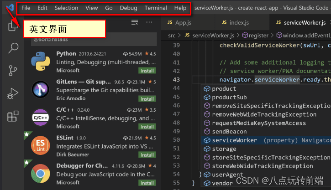
Task: Click src in the breadcrumb
Action: pos(172,36)
